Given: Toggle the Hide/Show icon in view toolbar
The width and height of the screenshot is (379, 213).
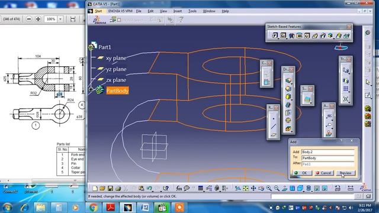Looking at the screenshot, I should 317,188.
